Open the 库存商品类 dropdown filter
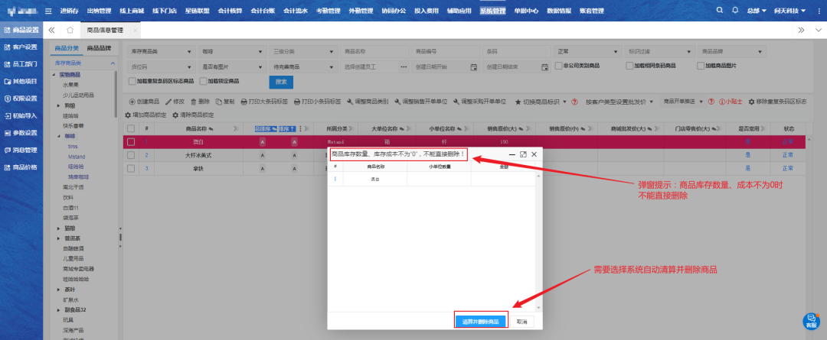The image size is (827, 340). [x=160, y=51]
